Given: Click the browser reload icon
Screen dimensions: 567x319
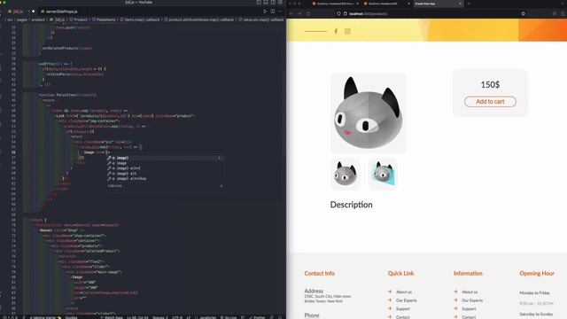Looking at the screenshot, I should 308,13.
